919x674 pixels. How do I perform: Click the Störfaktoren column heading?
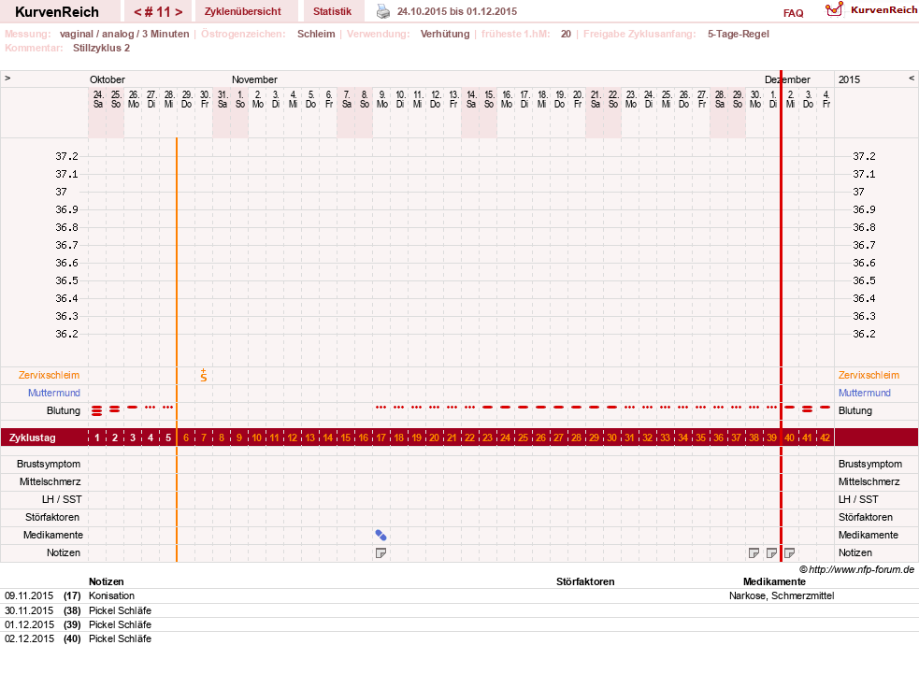point(585,582)
